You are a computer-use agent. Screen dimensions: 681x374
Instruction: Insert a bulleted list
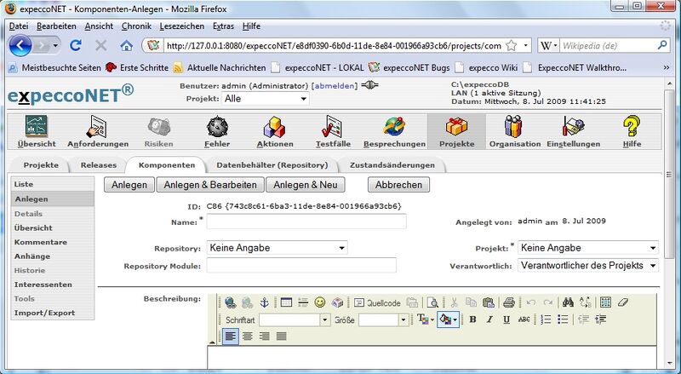(563, 319)
